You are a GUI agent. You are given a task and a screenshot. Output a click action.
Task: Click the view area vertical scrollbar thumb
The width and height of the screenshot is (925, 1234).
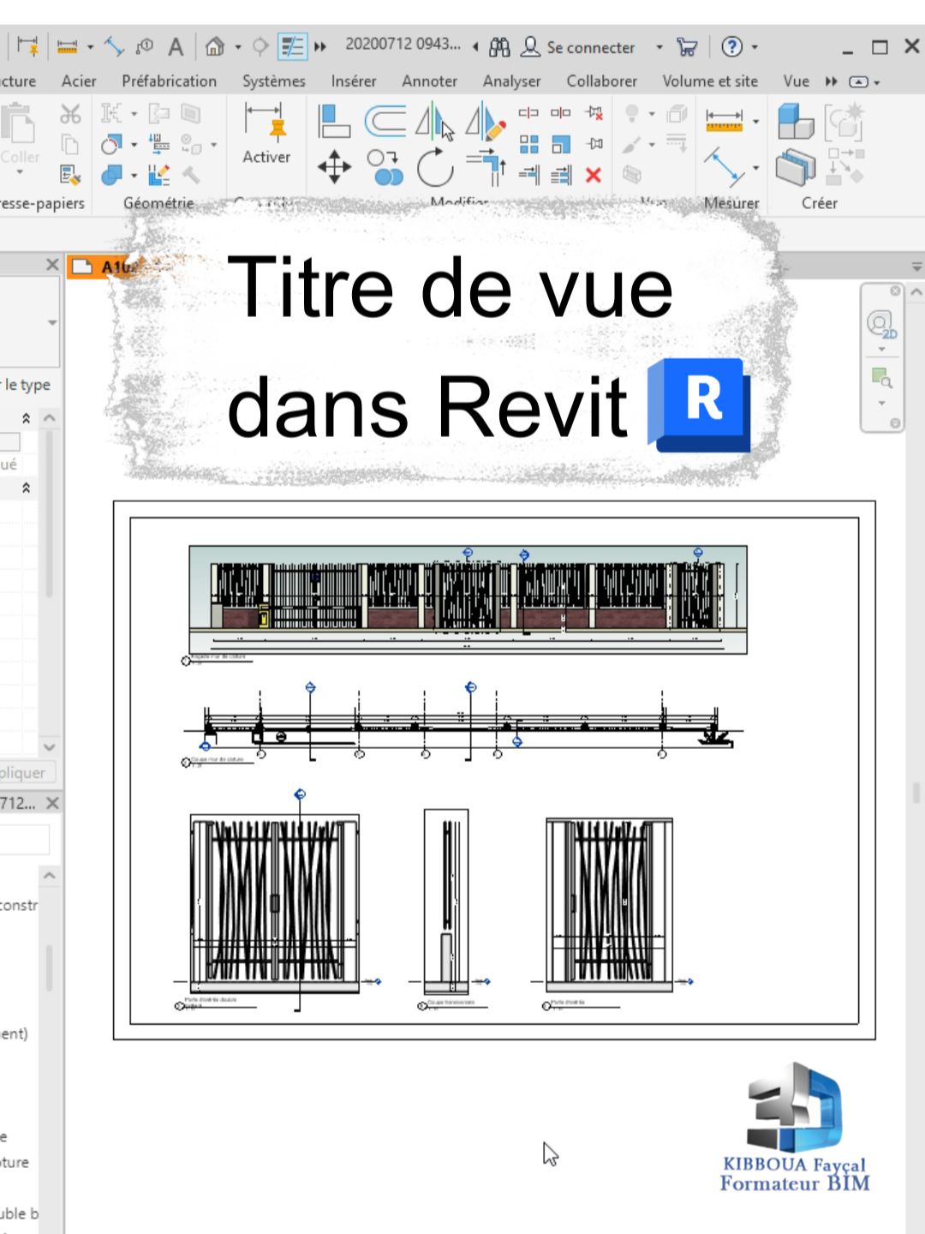916,792
